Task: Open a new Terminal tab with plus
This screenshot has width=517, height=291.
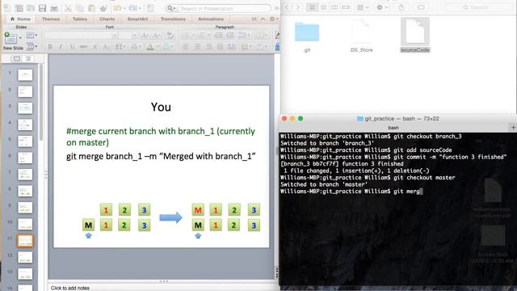Action: point(513,128)
